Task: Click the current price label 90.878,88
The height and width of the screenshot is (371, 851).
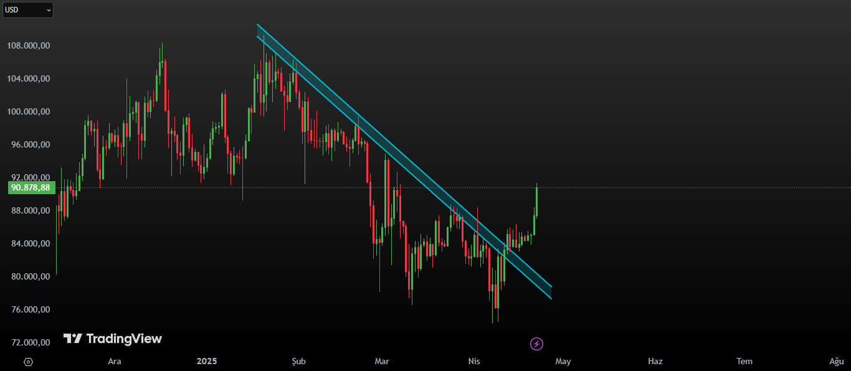Action: click(x=31, y=187)
